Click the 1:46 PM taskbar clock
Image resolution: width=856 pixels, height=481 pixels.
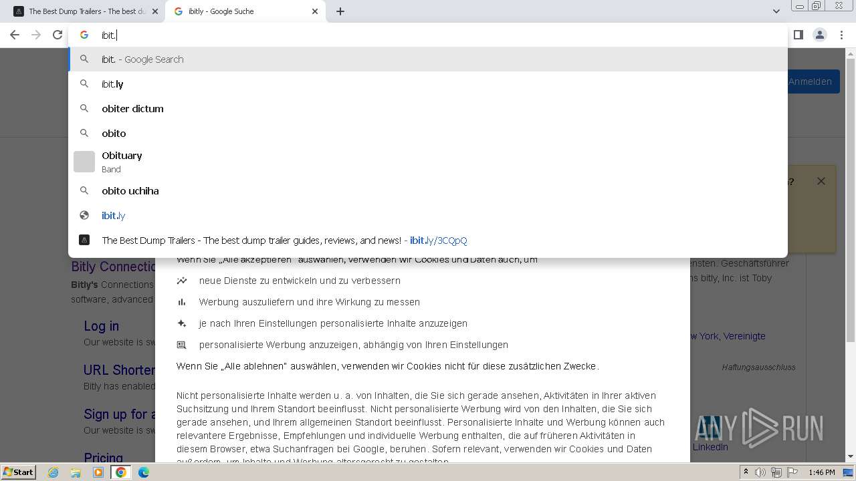pos(821,472)
